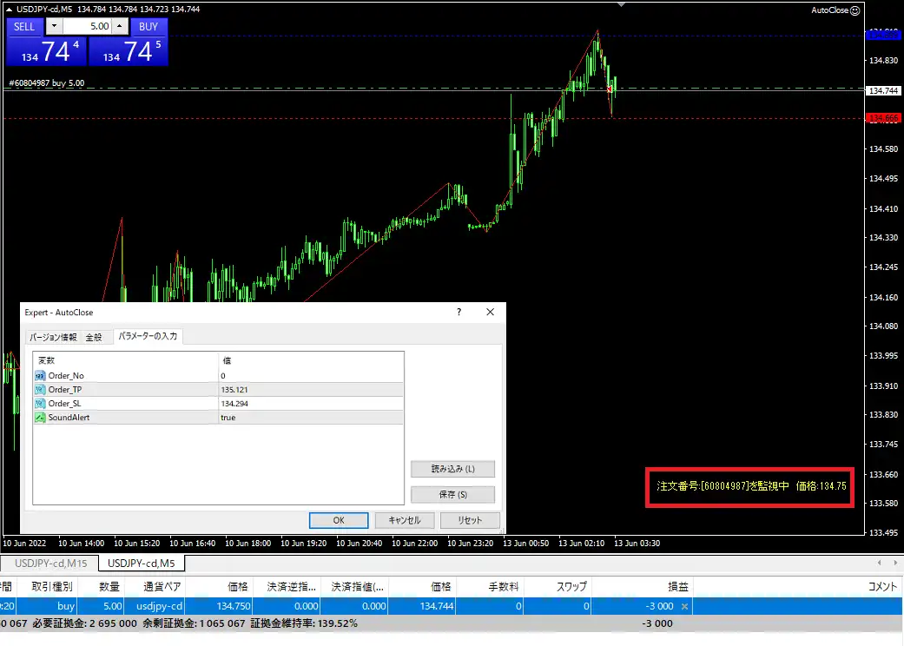The width and height of the screenshot is (904, 646).
Task: Click the red 134.666 price level label
Action: coord(884,118)
